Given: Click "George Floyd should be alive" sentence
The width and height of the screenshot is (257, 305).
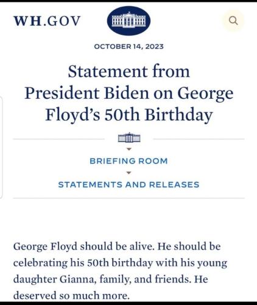Looking at the screenshot, I should click(83, 246).
